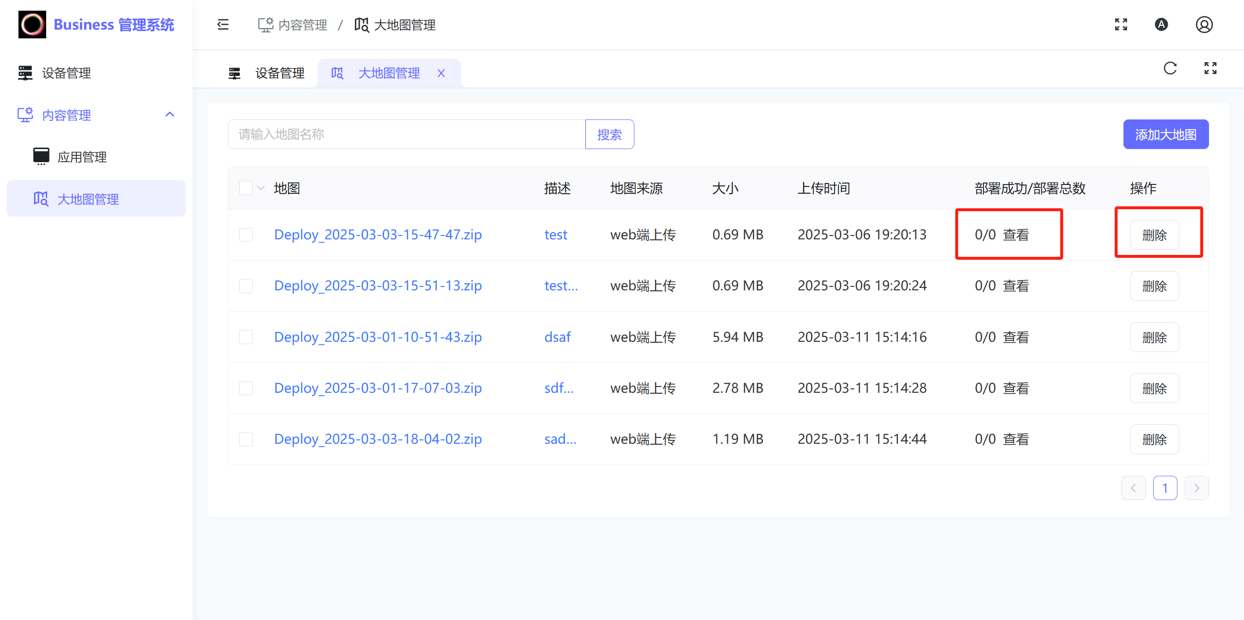Image resolution: width=1244 pixels, height=620 pixels.
Task: Click the circular 'A' avatar icon
Action: [x=1162, y=24]
